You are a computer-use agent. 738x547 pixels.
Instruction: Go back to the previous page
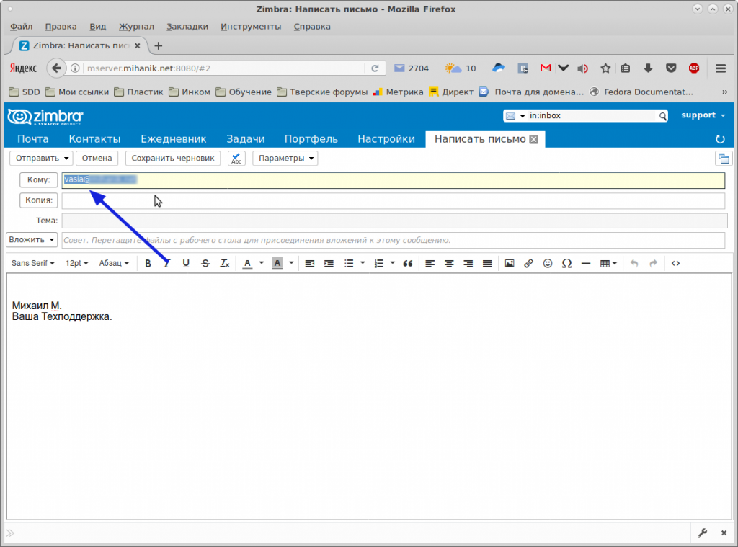(x=56, y=68)
